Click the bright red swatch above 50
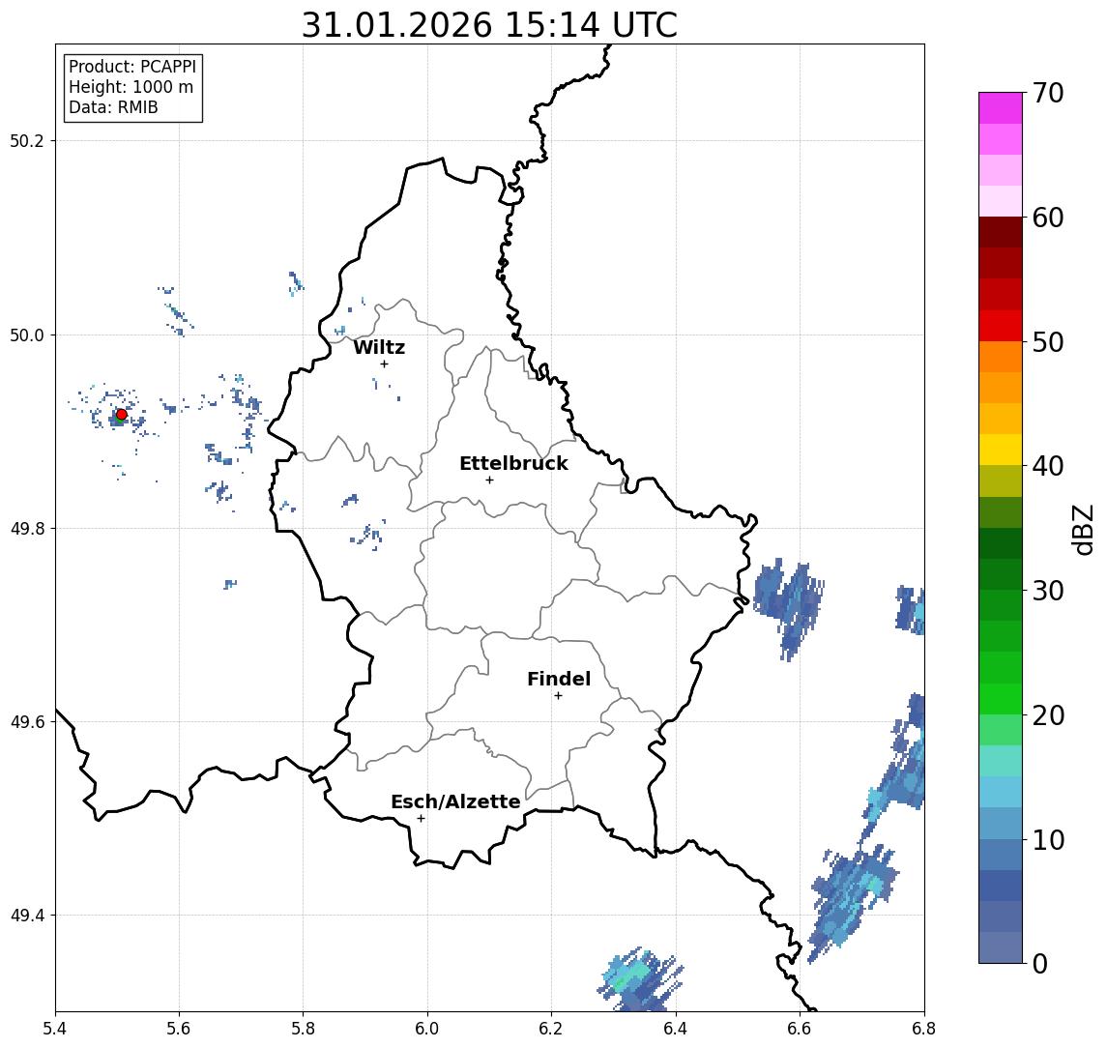Screen dimensions: 1107x1048 [x=1001, y=326]
